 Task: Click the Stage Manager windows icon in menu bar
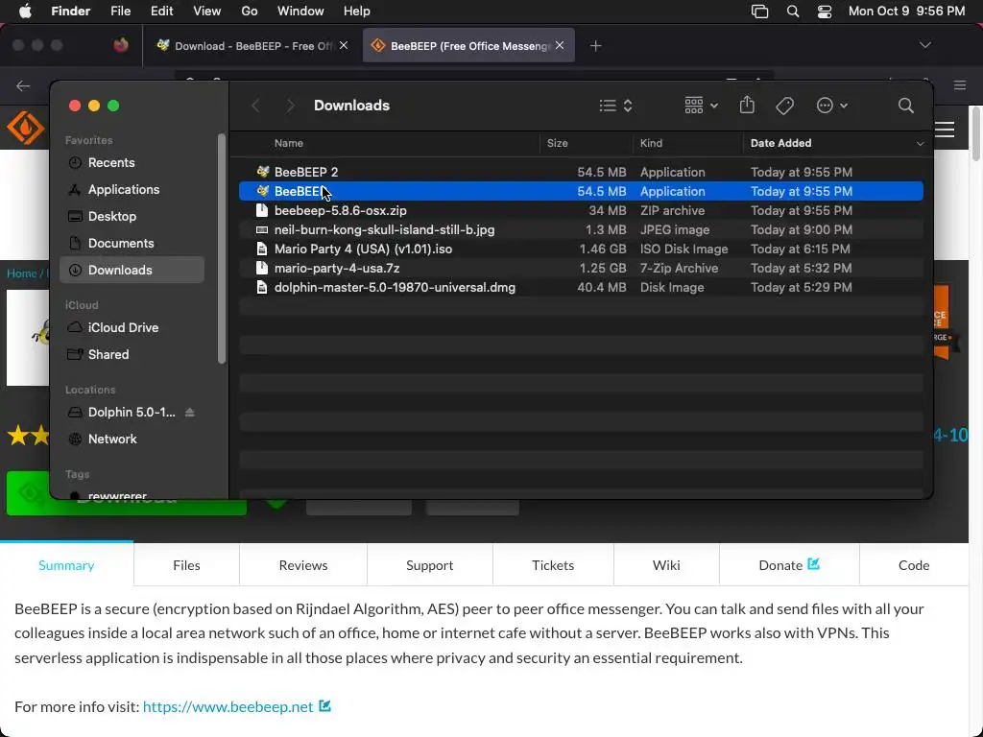tap(760, 12)
